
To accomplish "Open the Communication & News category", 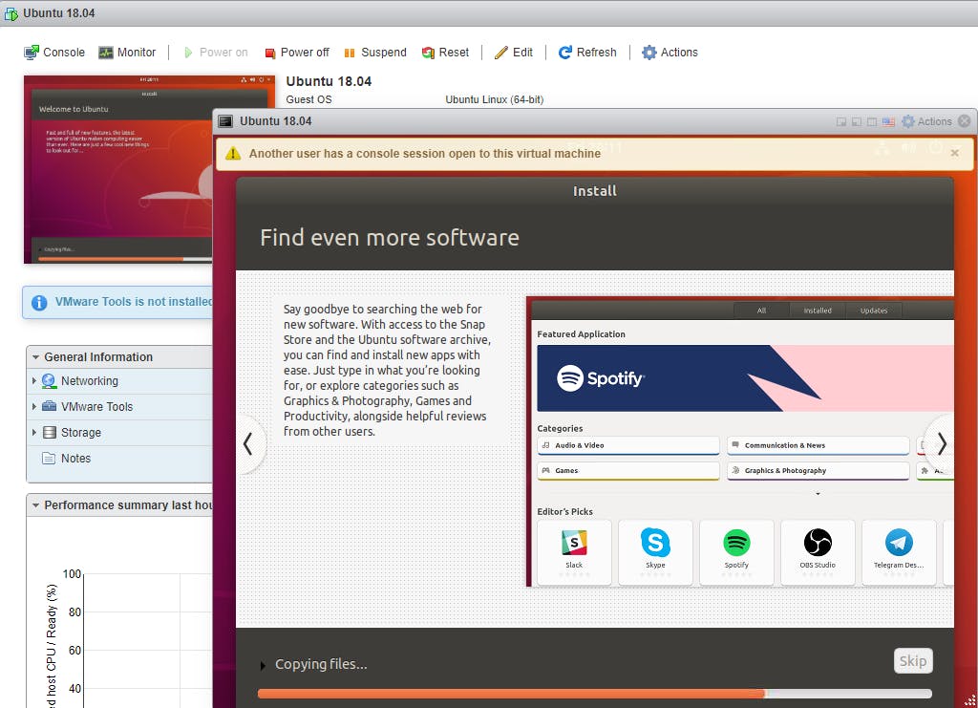I will coord(818,445).
